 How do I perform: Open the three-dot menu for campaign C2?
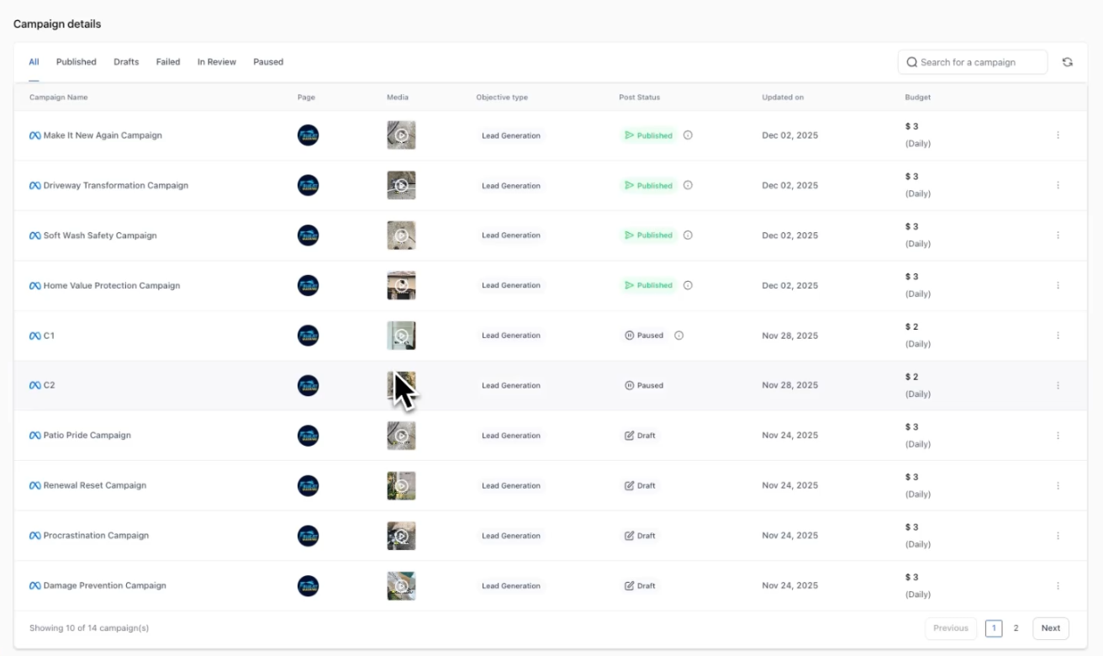pyautogui.click(x=1058, y=385)
